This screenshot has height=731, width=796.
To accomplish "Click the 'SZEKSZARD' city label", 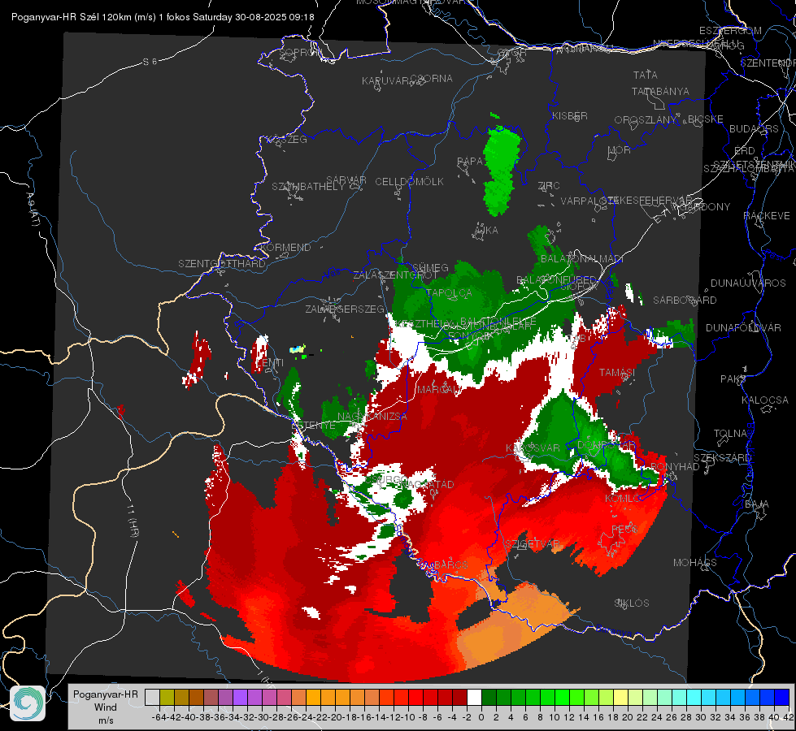I will (722, 458).
